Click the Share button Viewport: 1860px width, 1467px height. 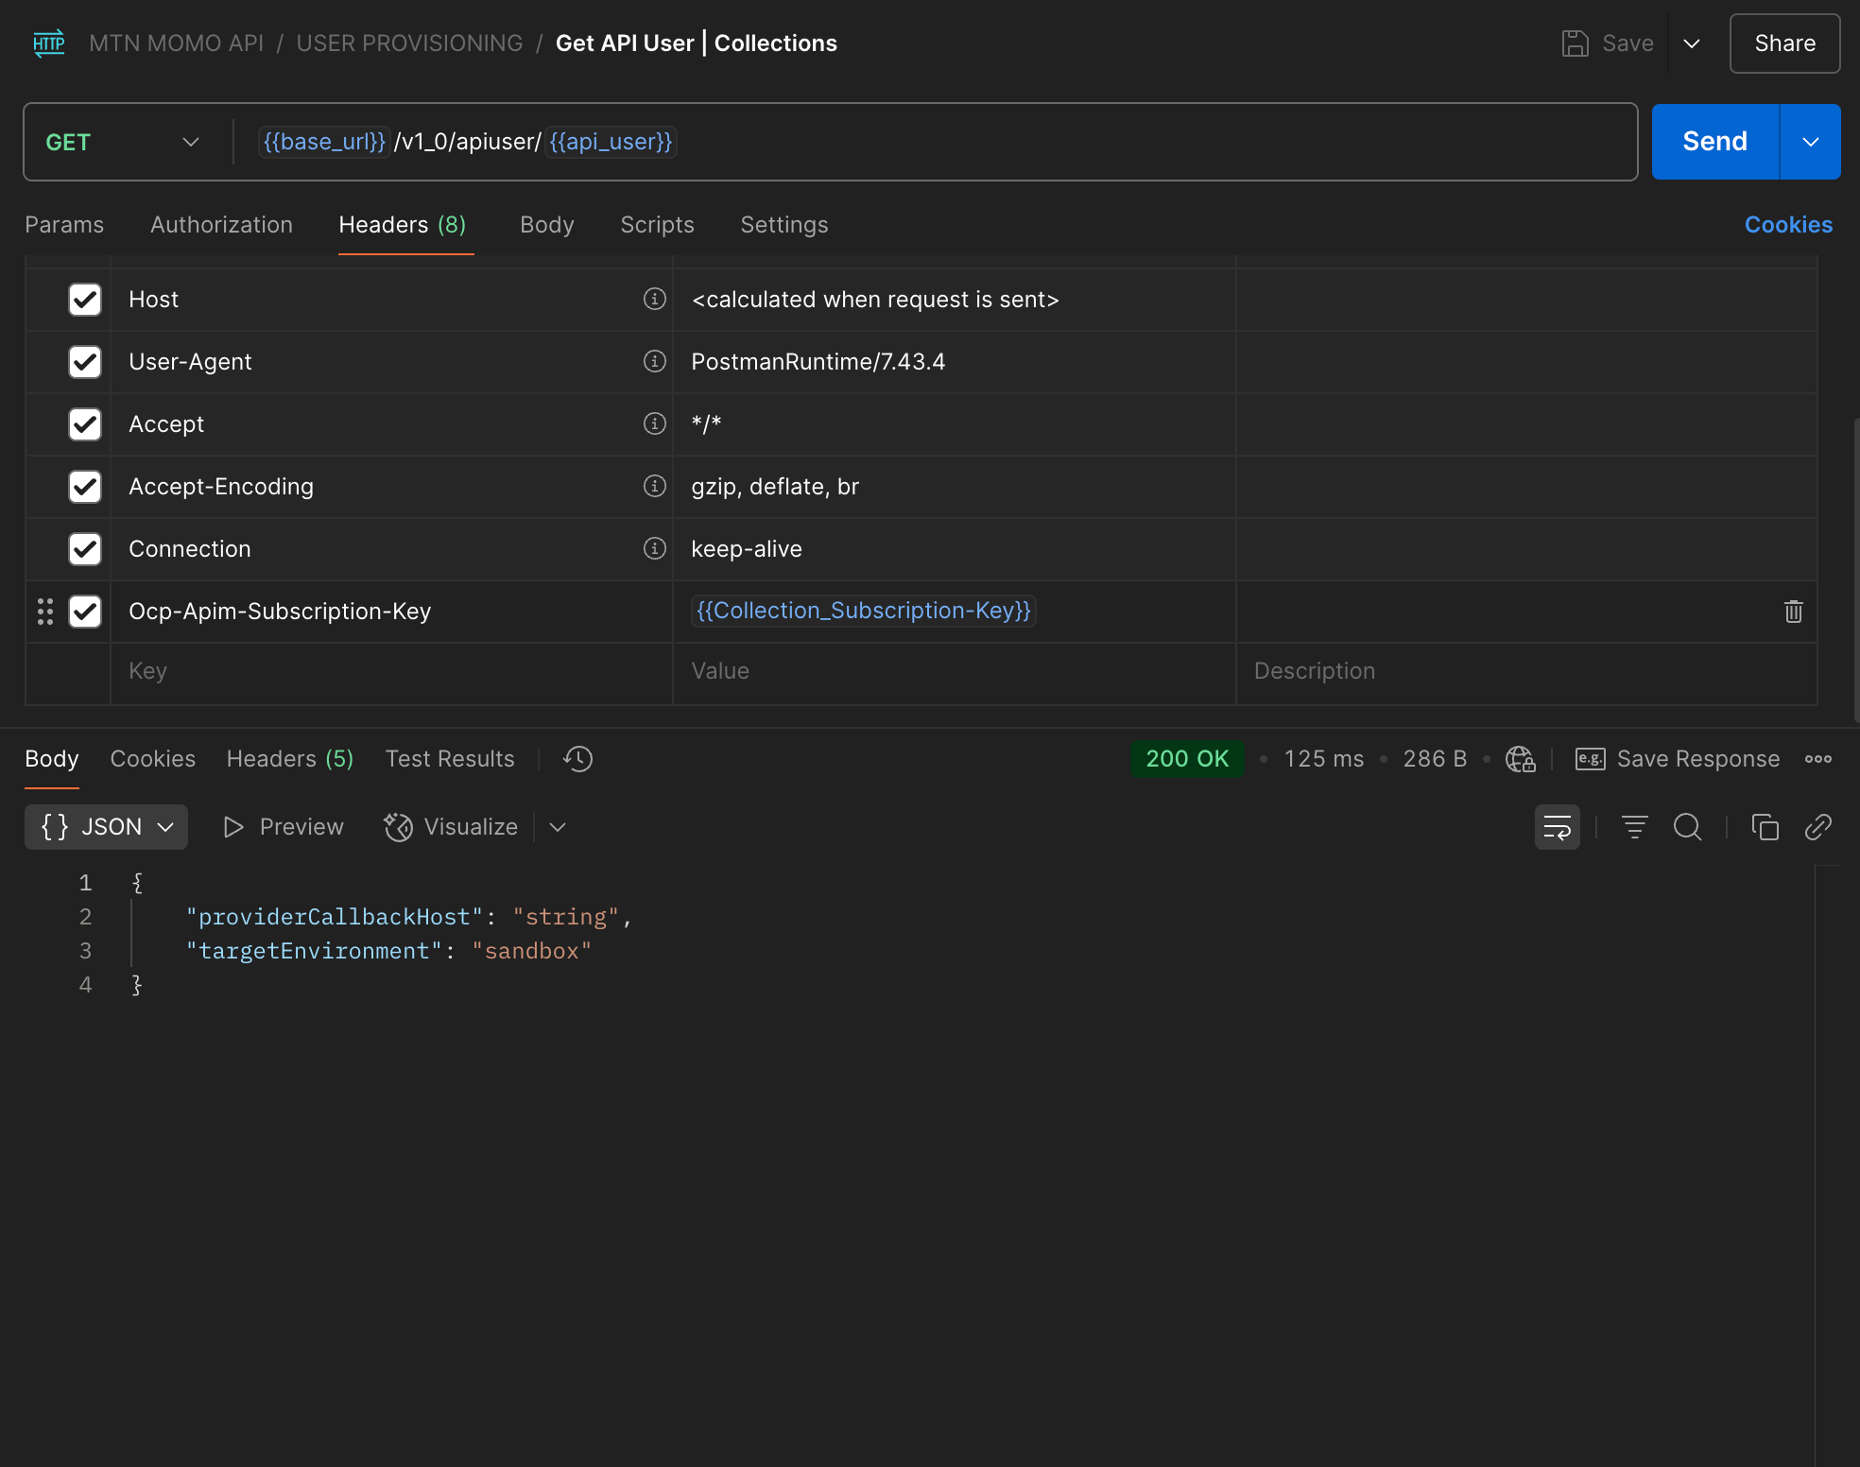pyautogui.click(x=1784, y=43)
